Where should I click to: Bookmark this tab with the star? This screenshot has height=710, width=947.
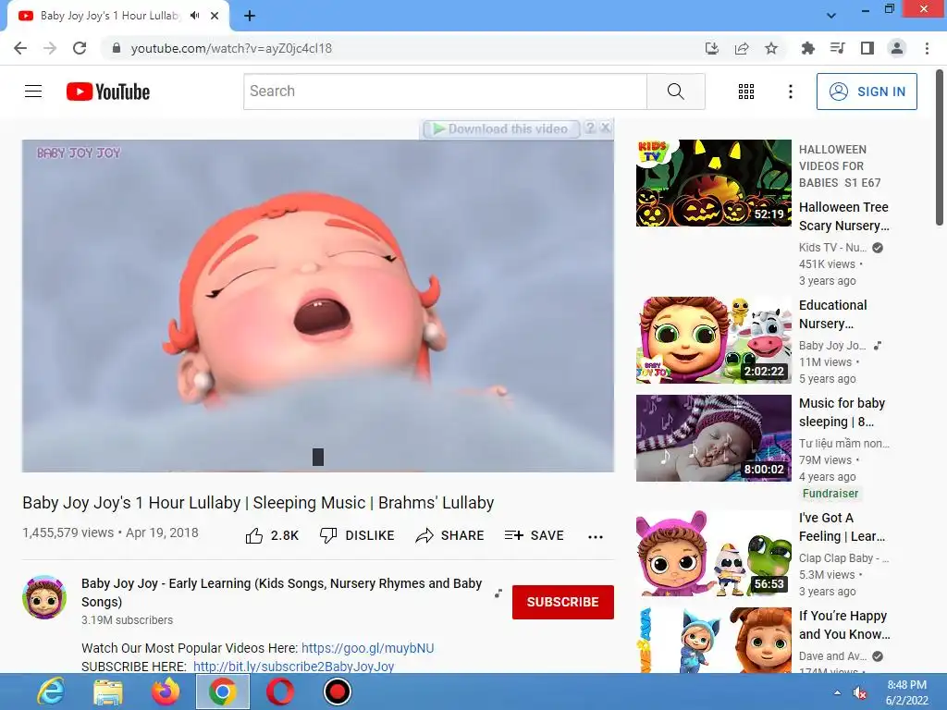[771, 48]
